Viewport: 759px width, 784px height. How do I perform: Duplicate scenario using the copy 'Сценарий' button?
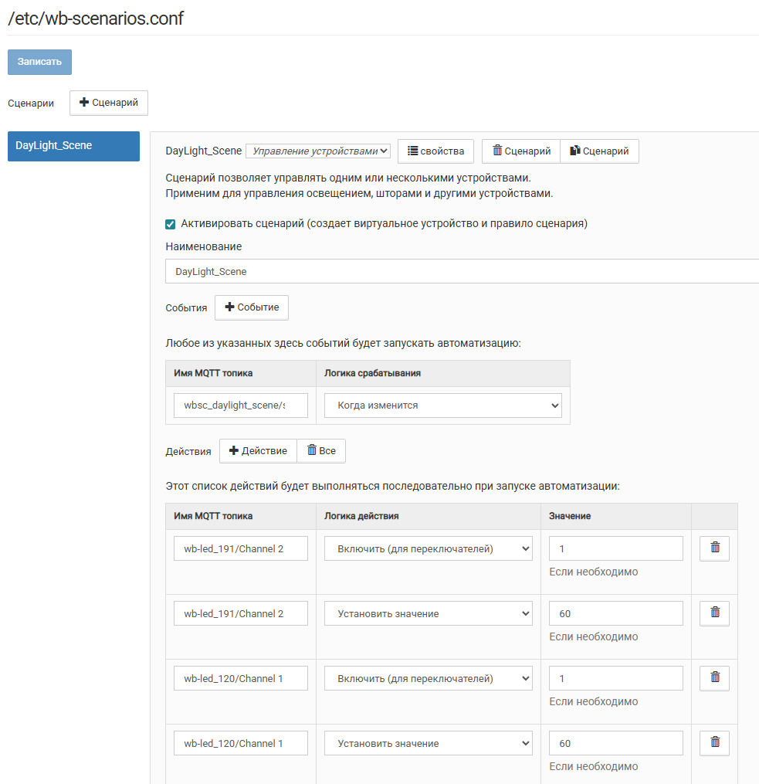click(x=599, y=151)
